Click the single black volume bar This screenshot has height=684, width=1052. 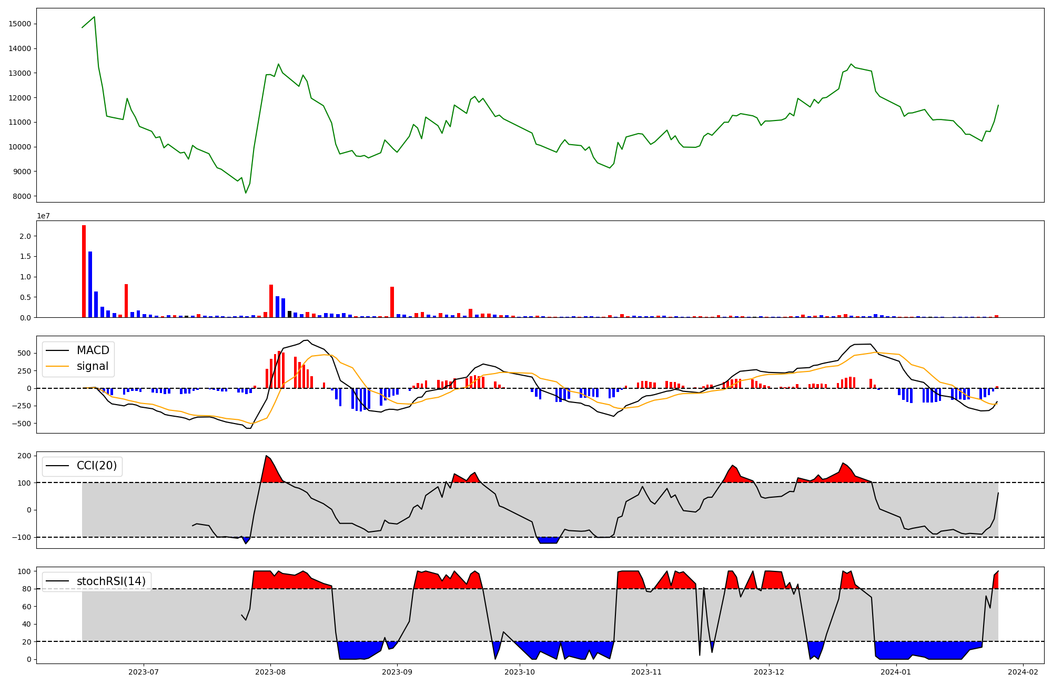pos(289,314)
